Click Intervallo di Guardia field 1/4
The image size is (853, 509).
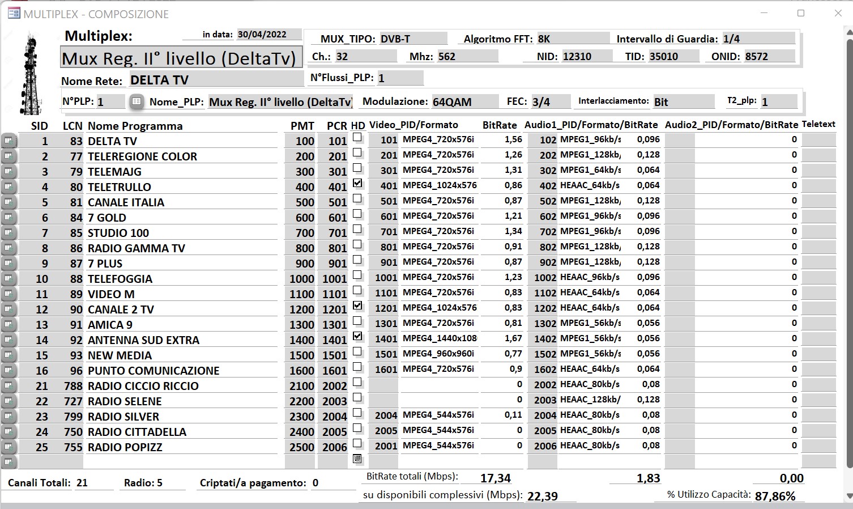[758, 39]
